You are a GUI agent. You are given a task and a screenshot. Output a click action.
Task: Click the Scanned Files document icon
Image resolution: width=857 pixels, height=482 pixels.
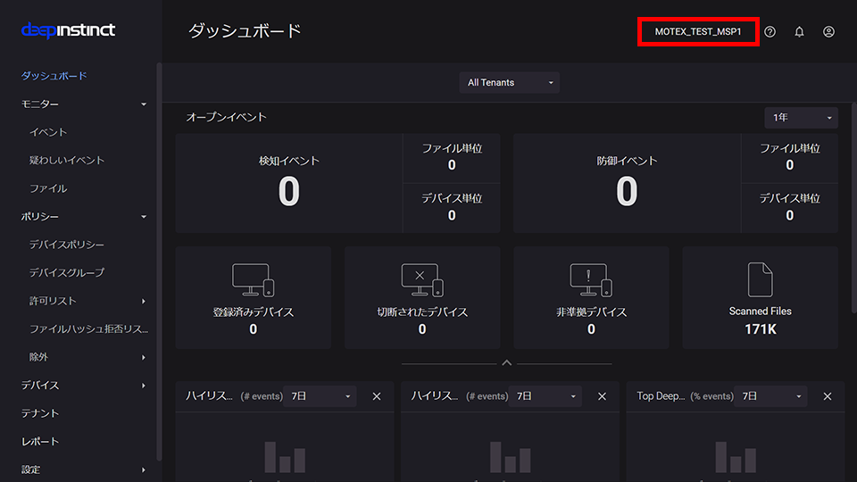(761, 279)
